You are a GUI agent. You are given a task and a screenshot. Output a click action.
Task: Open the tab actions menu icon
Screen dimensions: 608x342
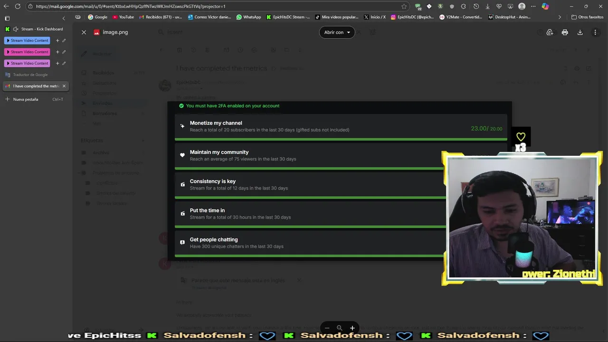click(x=7, y=18)
